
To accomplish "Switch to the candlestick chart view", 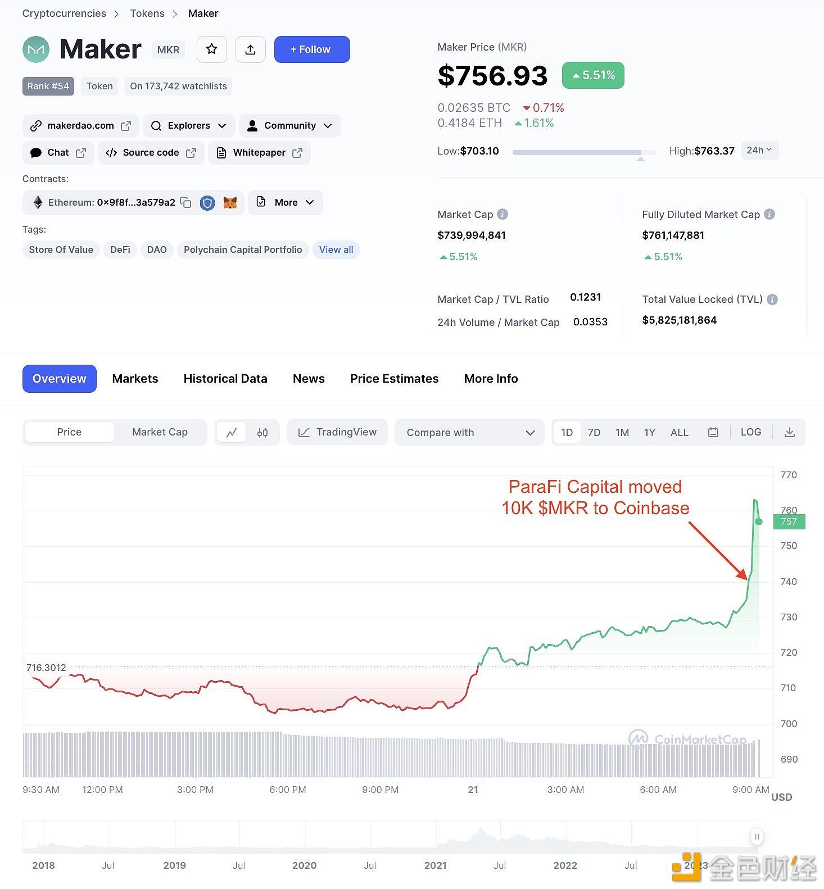I will [x=262, y=432].
